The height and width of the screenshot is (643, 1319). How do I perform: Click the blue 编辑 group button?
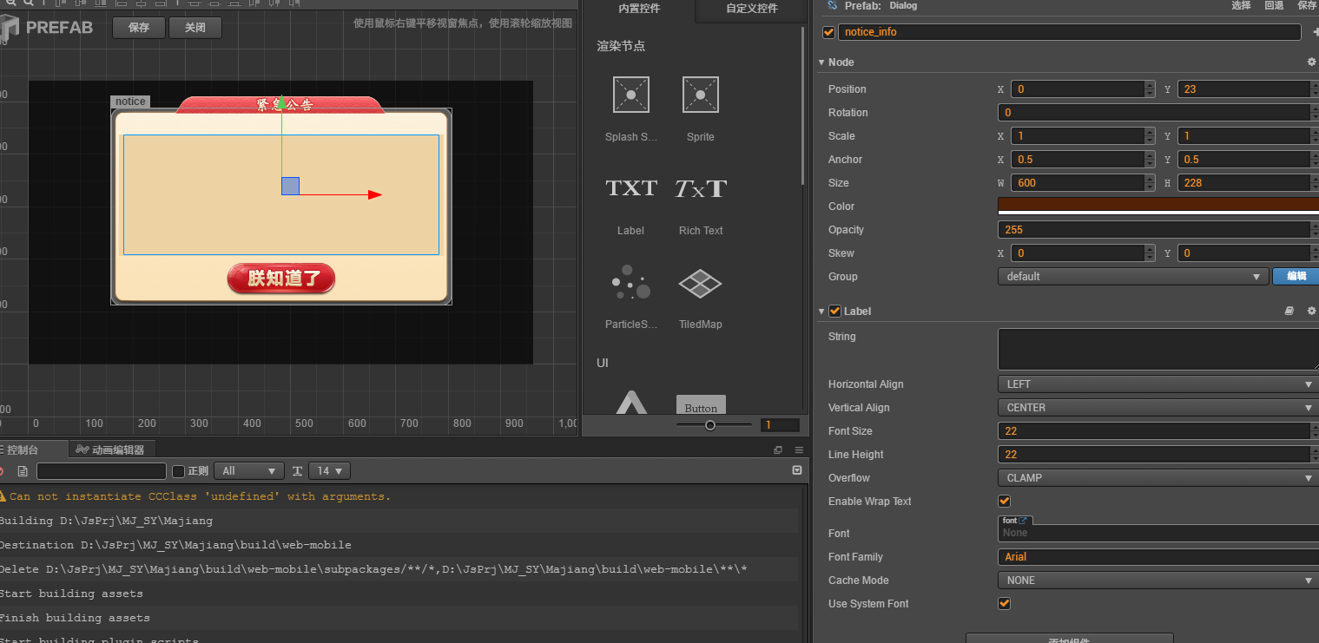coord(1296,276)
